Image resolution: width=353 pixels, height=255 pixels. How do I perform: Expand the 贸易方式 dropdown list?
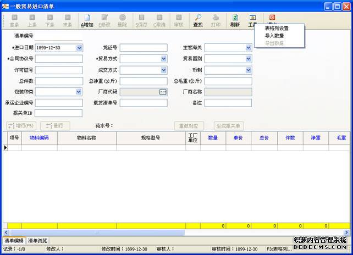coord(163,59)
